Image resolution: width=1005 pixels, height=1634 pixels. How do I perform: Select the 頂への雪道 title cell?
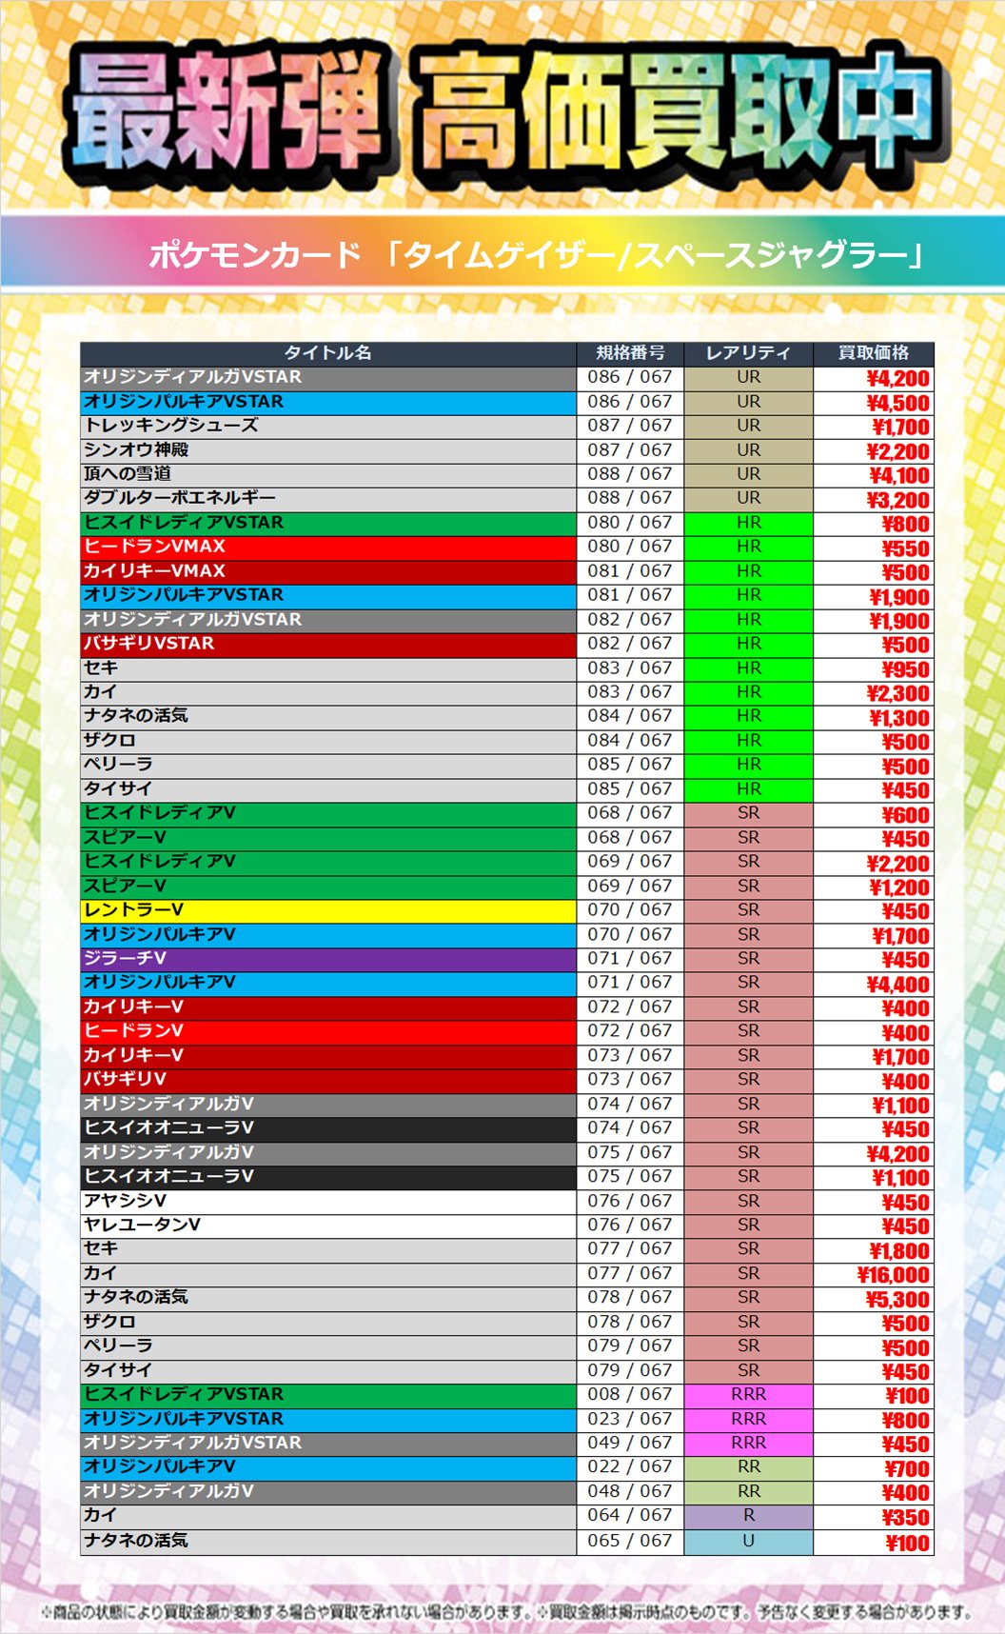tap(328, 474)
